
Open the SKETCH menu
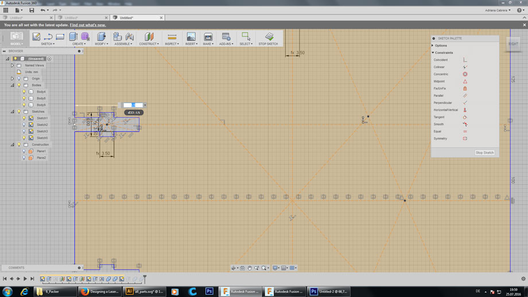pos(48,44)
